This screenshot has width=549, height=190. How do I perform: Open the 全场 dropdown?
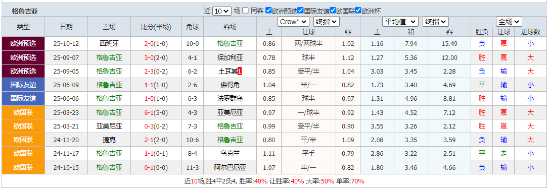pyautogui.click(x=509, y=22)
